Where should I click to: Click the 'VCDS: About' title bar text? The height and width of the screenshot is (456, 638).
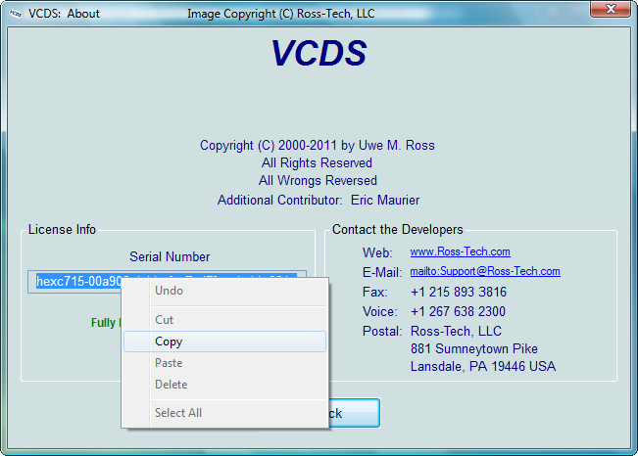pos(64,14)
